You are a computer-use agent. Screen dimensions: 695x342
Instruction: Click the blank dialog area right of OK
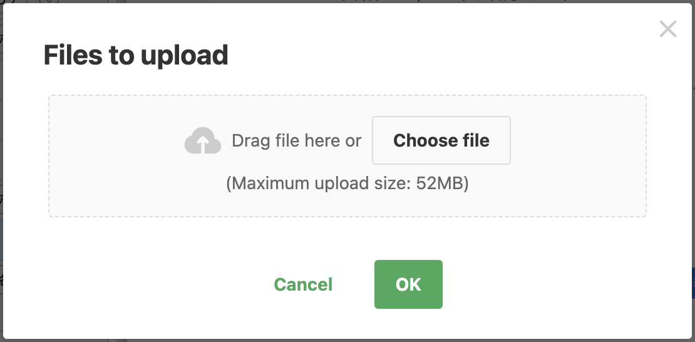[567, 284]
